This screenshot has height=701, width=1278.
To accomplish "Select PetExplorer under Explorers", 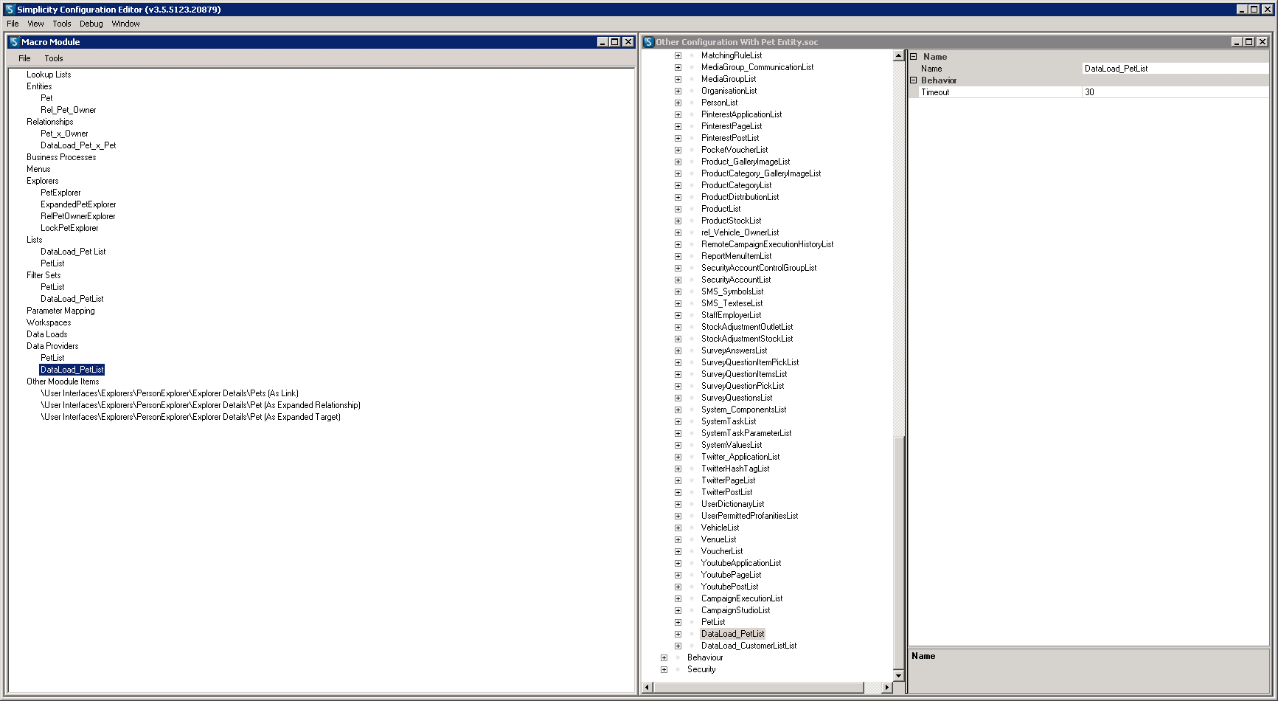I will (60, 193).
